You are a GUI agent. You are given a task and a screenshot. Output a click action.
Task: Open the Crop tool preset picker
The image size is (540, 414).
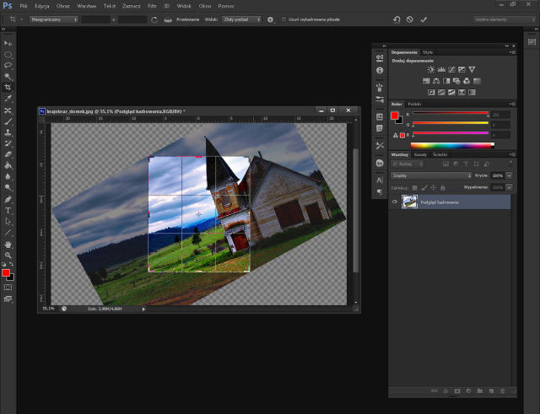15,19
